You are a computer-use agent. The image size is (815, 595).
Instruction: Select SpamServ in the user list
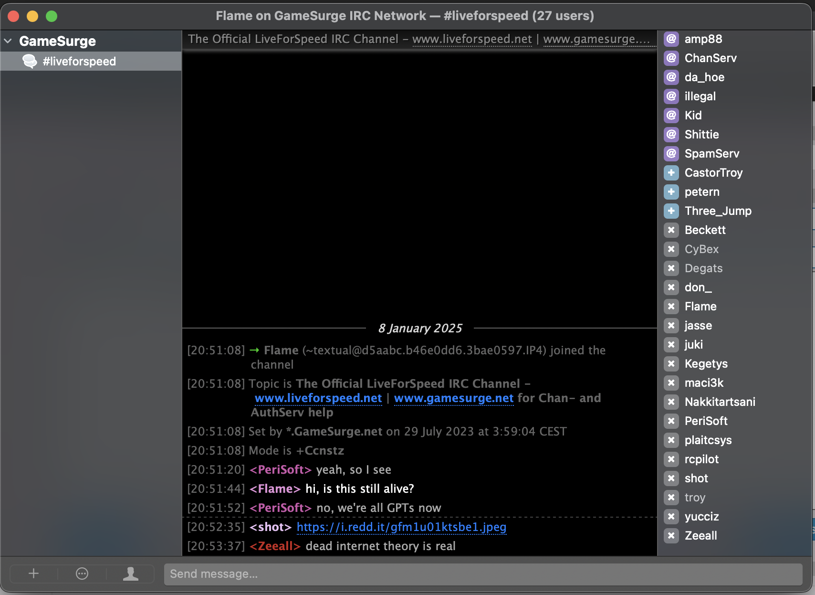point(712,153)
